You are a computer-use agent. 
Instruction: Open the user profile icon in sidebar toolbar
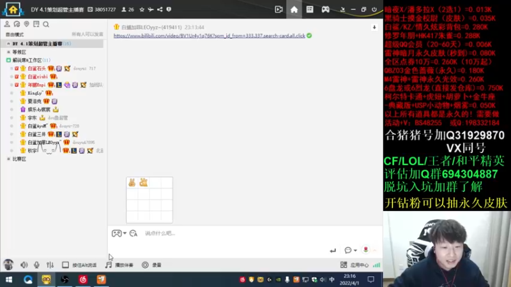(x=7, y=24)
